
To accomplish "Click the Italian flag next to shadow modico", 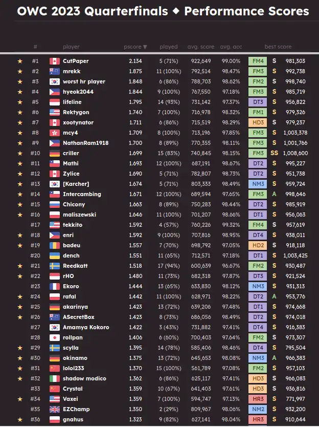I will 54,378.
